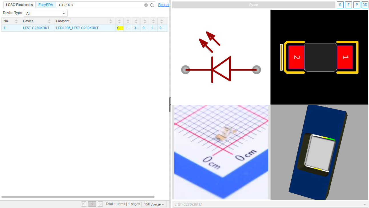Go to the first page of results
Screen dimensions: 369x208
[x=84, y=204]
